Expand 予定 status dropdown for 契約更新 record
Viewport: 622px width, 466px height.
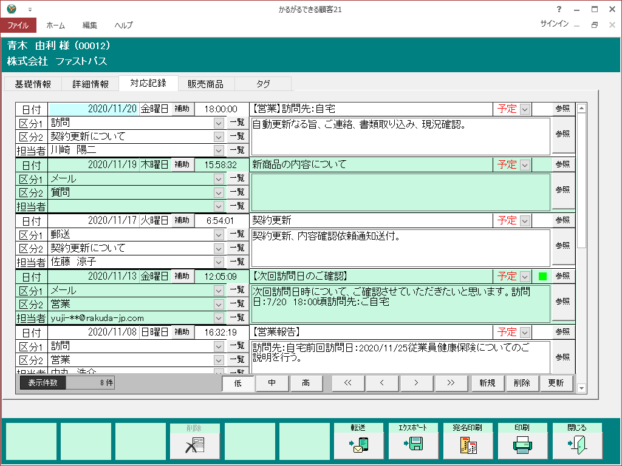[x=525, y=221]
